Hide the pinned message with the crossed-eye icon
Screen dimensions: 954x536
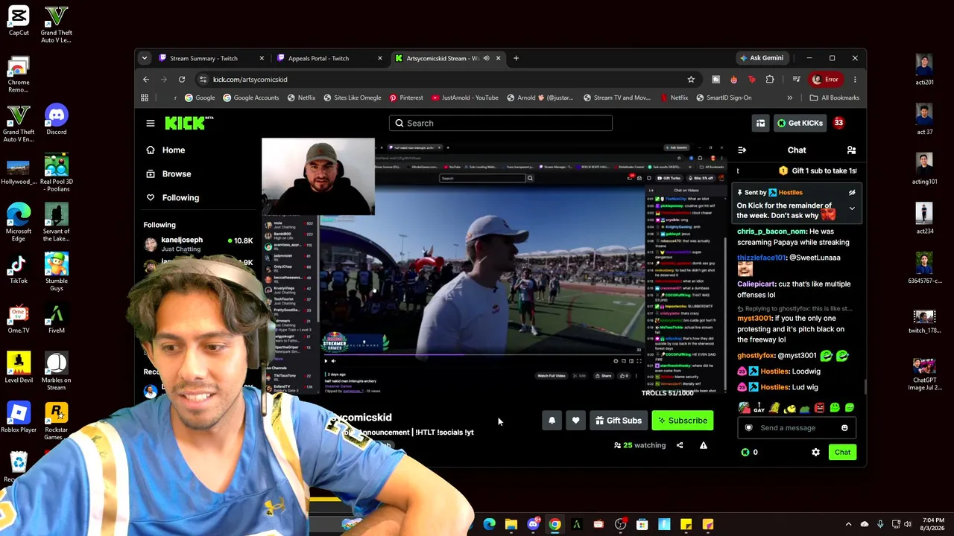click(x=852, y=193)
